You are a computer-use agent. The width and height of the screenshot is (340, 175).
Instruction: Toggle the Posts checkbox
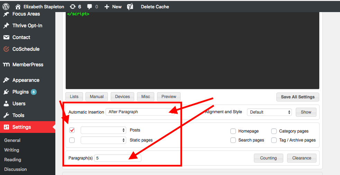click(x=72, y=130)
